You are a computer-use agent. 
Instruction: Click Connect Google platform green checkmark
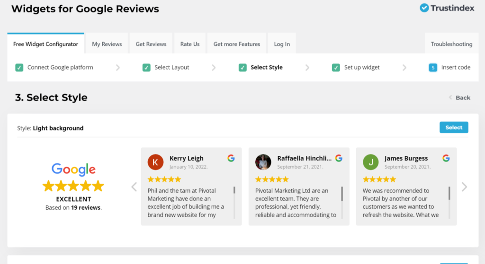tap(19, 67)
